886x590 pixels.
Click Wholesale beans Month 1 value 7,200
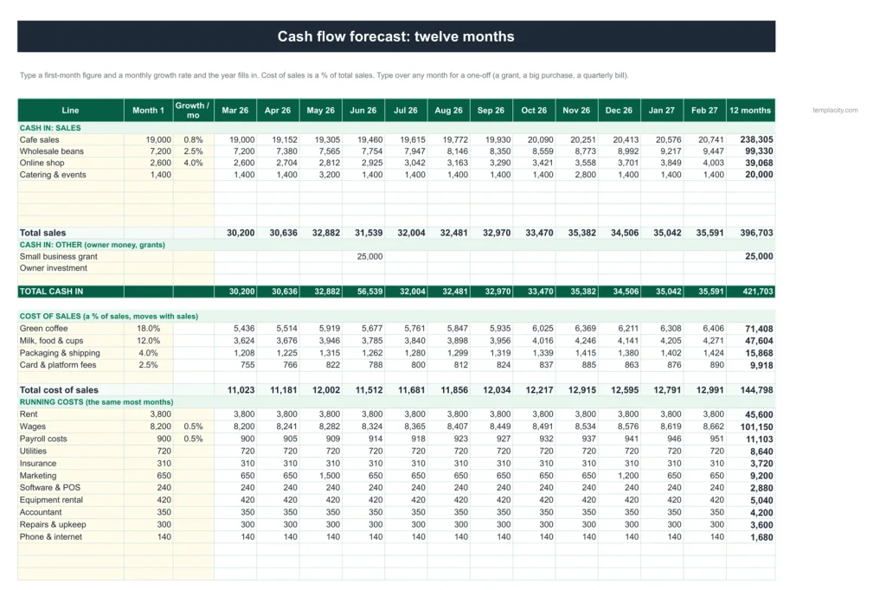tap(160, 151)
